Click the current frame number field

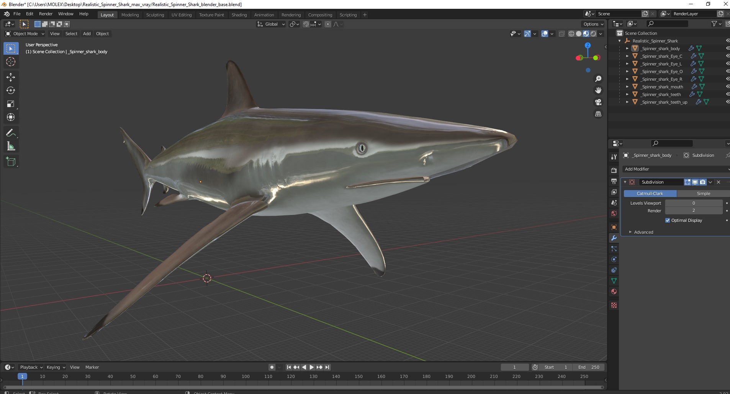point(514,367)
